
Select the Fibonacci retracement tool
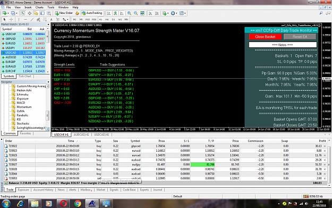[45, 19]
